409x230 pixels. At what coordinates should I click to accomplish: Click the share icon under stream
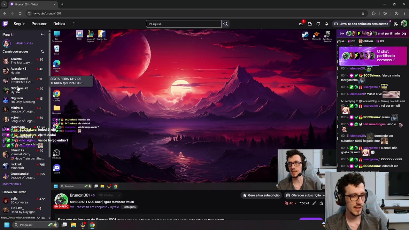click(x=321, y=203)
